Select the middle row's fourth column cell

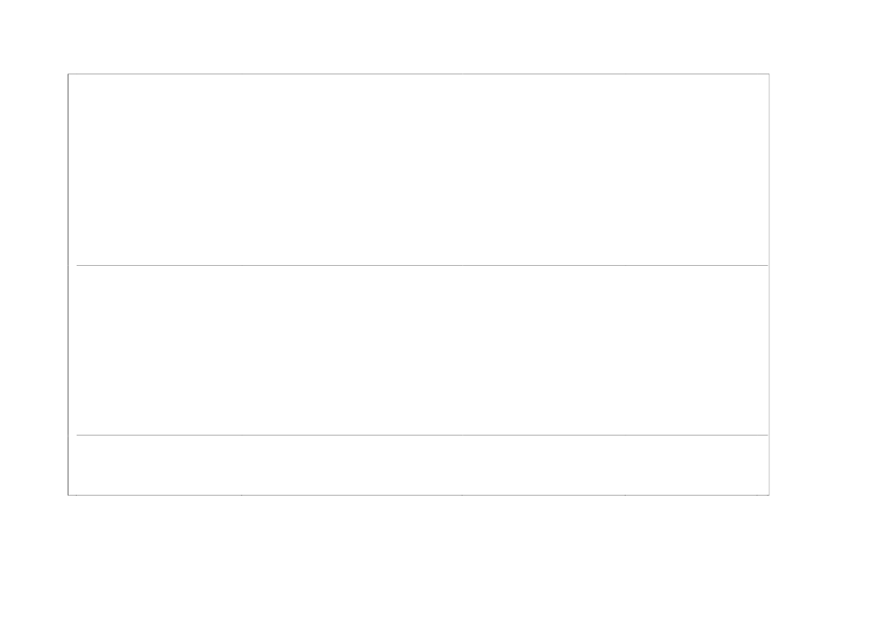pyautogui.click(x=696, y=350)
